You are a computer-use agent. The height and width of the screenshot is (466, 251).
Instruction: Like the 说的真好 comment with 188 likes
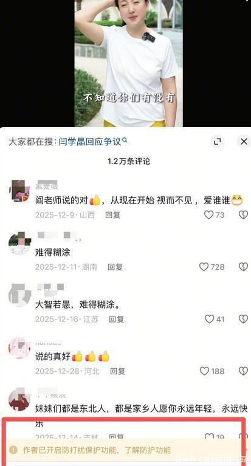(204, 371)
